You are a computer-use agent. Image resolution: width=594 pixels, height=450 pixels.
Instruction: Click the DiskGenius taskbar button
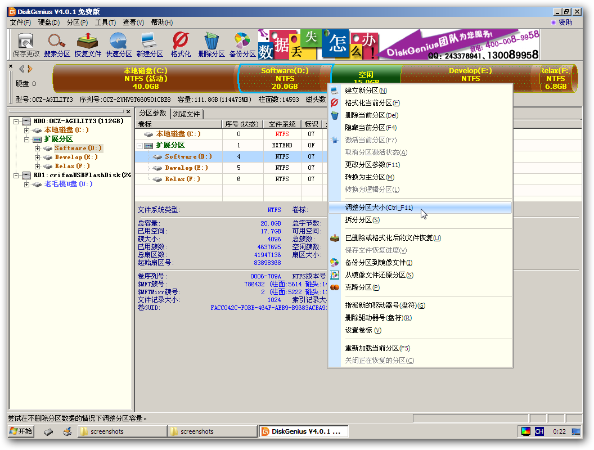[303, 431]
